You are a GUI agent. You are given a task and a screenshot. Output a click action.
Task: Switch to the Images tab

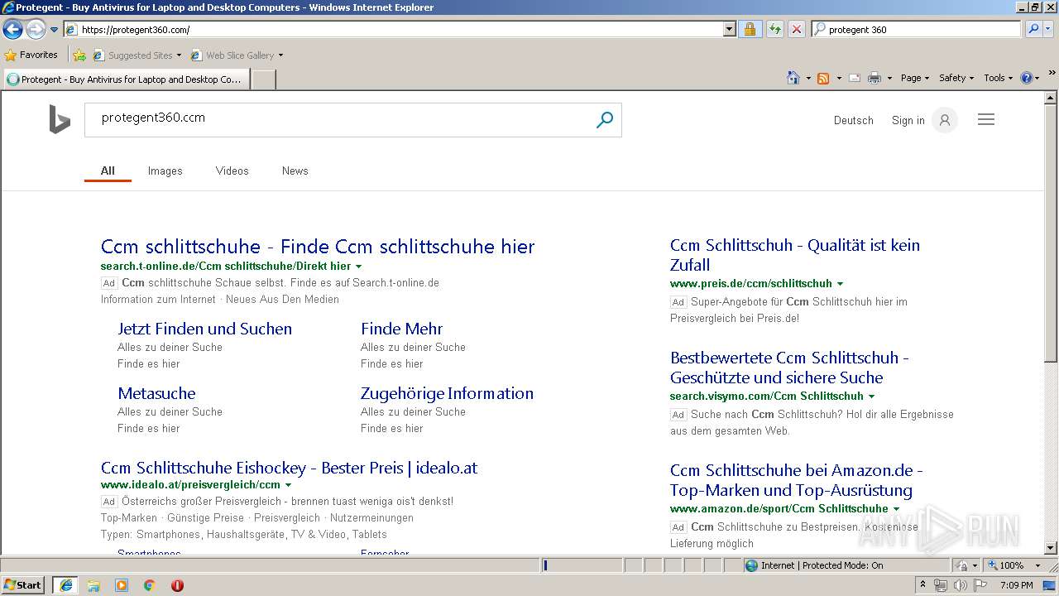tap(165, 171)
